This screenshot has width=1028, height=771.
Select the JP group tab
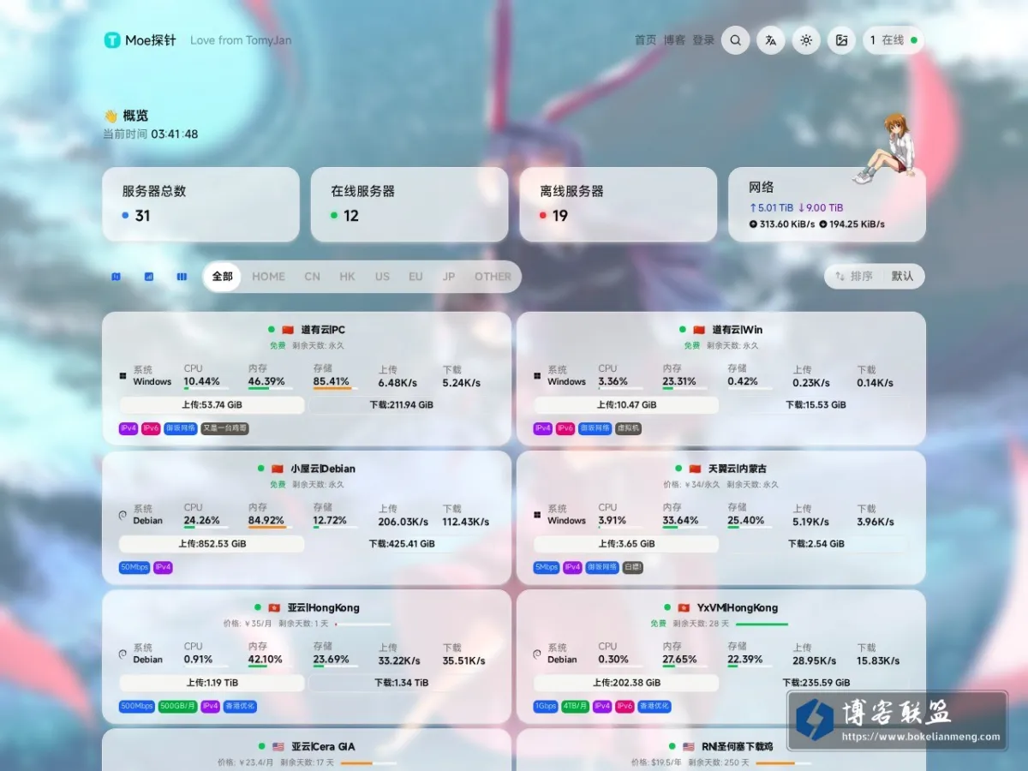(449, 277)
